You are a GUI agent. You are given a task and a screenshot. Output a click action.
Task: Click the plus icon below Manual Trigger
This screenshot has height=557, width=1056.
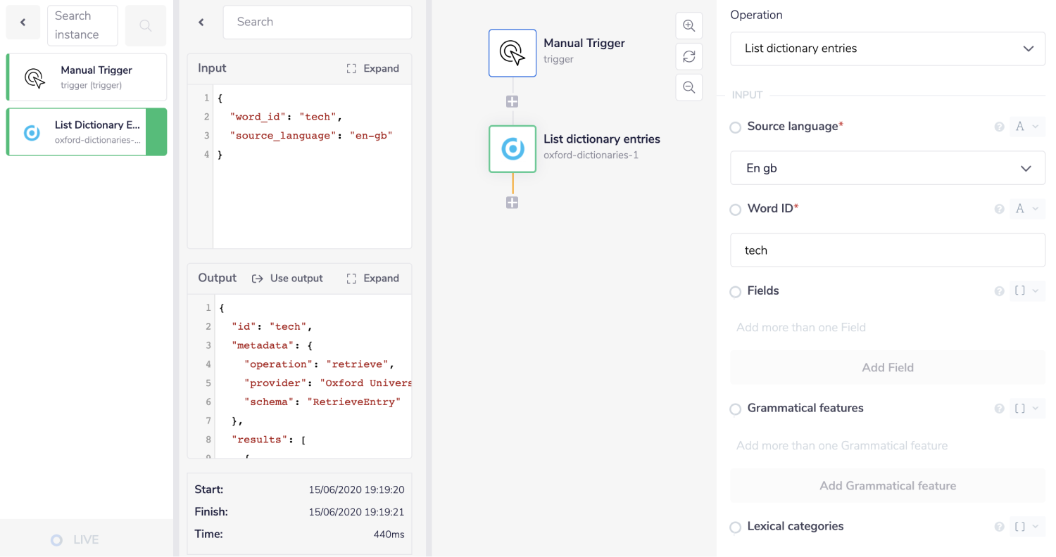pyautogui.click(x=513, y=101)
